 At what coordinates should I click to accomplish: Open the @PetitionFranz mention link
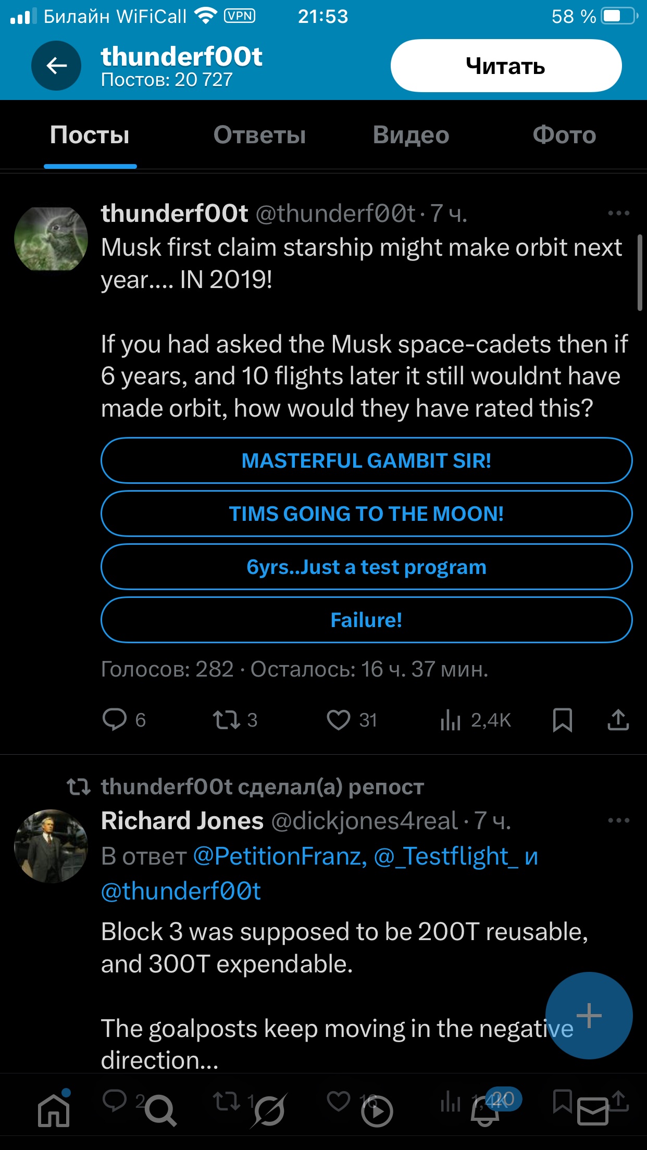(279, 856)
